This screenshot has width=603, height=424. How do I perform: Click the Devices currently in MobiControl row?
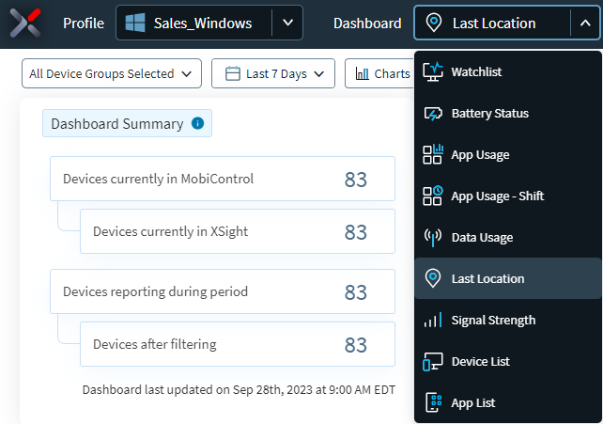click(223, 179)
